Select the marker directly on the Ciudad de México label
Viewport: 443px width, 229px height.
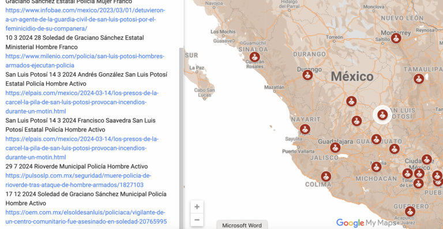point(419,173)
